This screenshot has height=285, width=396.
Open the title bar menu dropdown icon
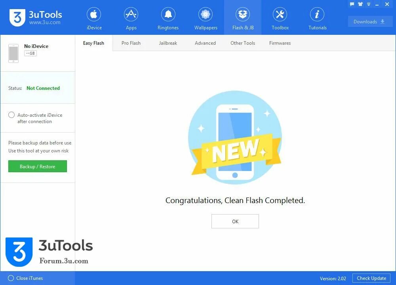click(x=369, y=4)
